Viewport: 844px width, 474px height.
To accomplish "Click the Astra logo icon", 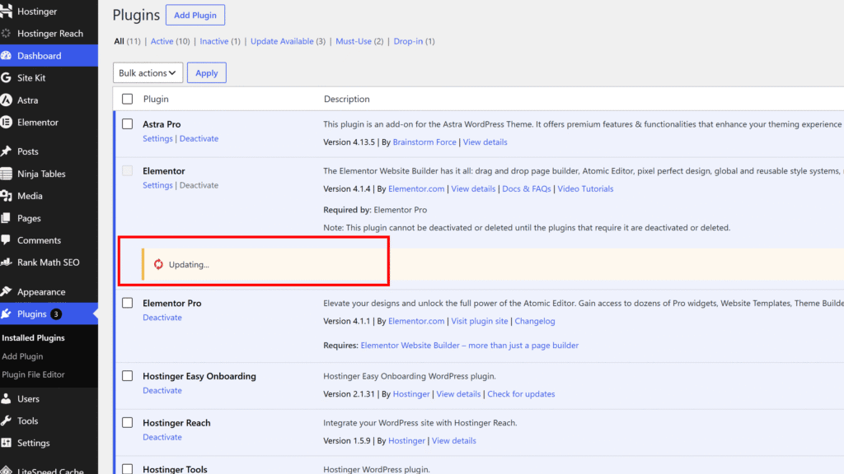I will pyautogui.click(x=6, y=100).
